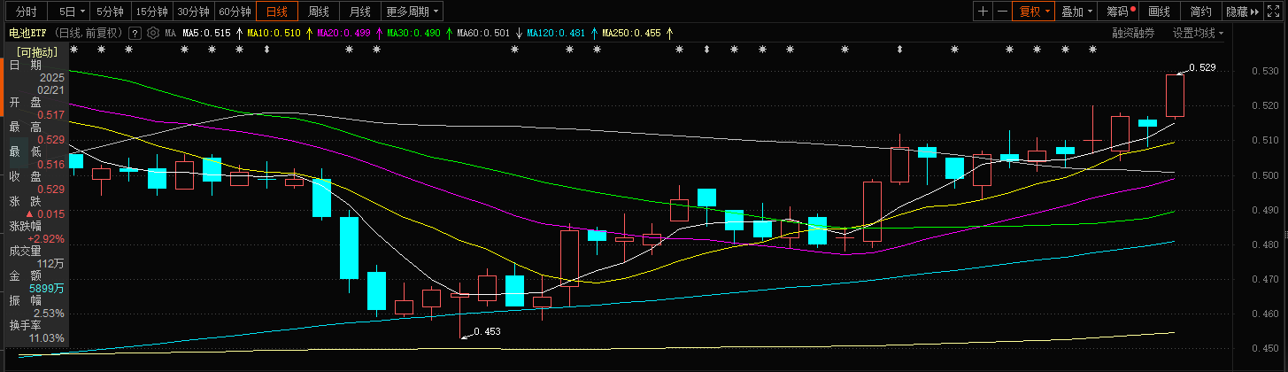Open the MA indicator settings gear
This screenshot has width=1288, height=372.
[153, 33]
